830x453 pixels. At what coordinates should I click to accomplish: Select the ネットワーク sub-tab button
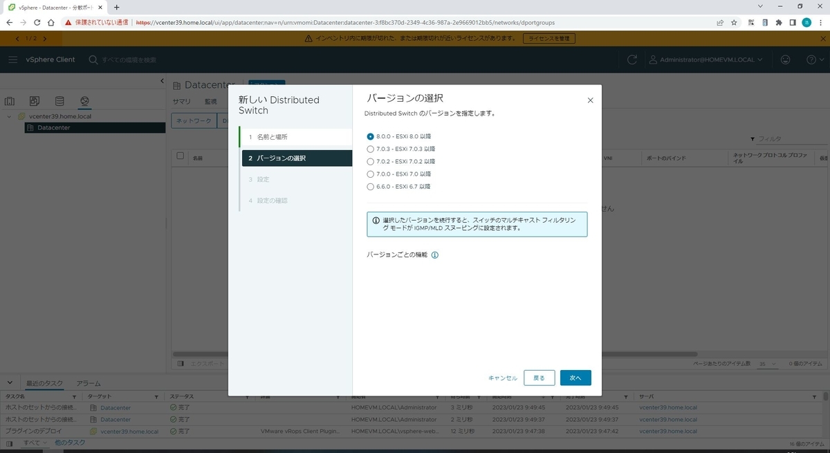point(194,120)
